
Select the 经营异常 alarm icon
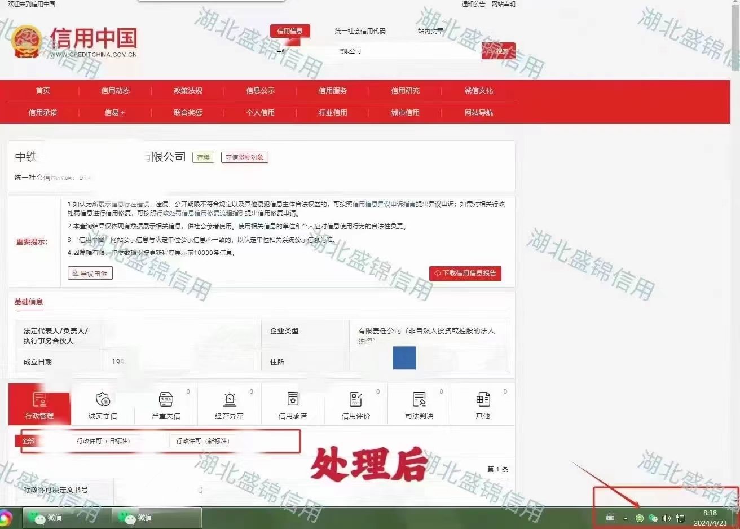pos(230,400)
